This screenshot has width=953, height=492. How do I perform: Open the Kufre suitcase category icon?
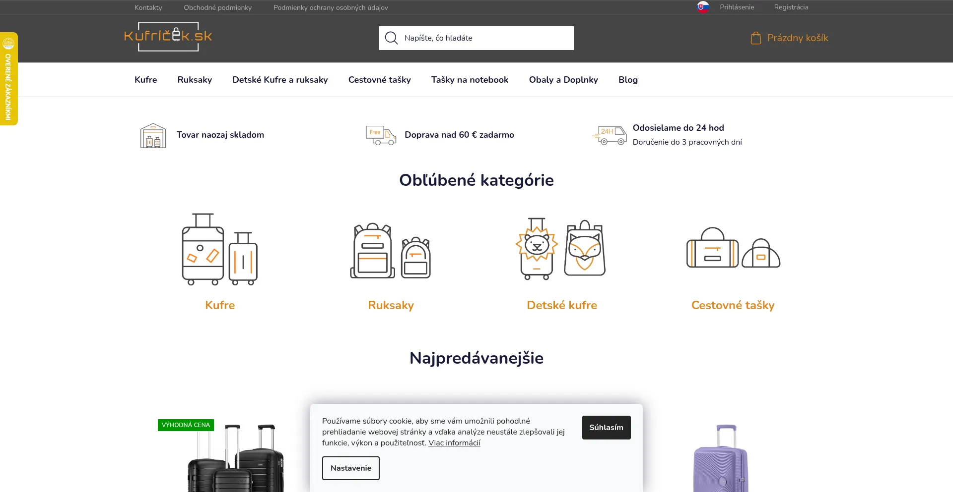(219, 249)
